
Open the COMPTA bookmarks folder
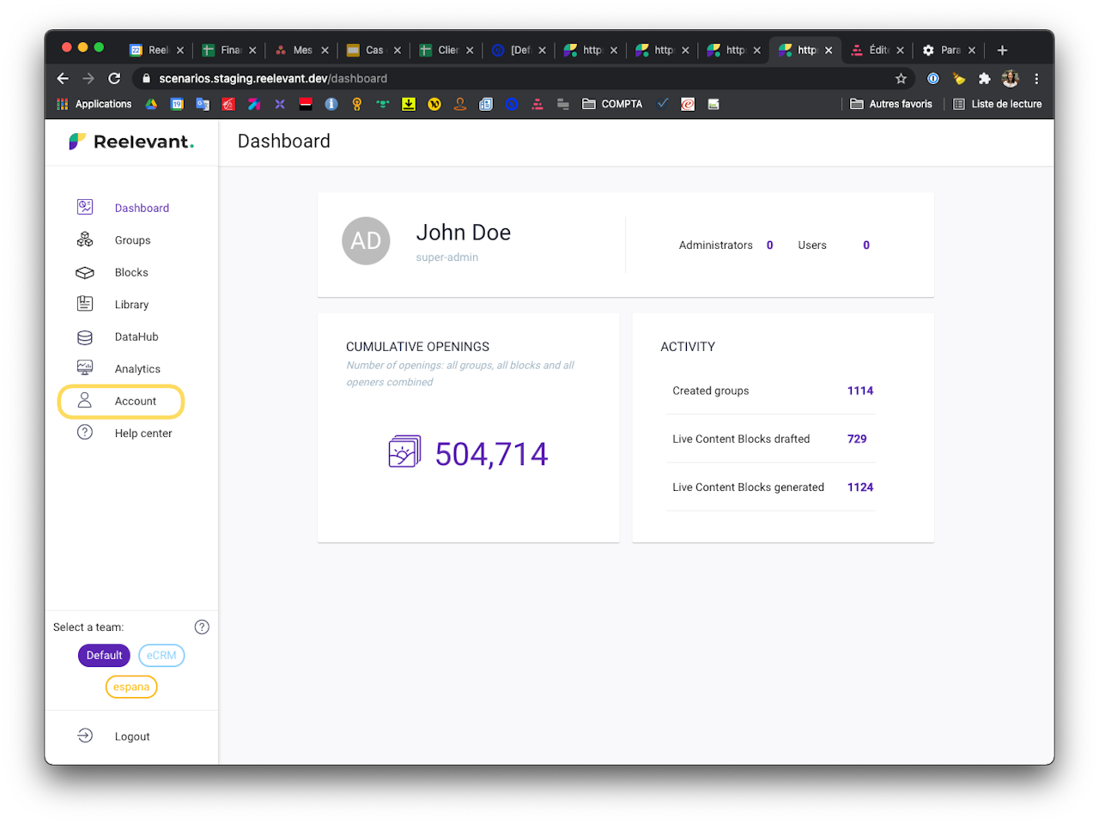point(612,104)
